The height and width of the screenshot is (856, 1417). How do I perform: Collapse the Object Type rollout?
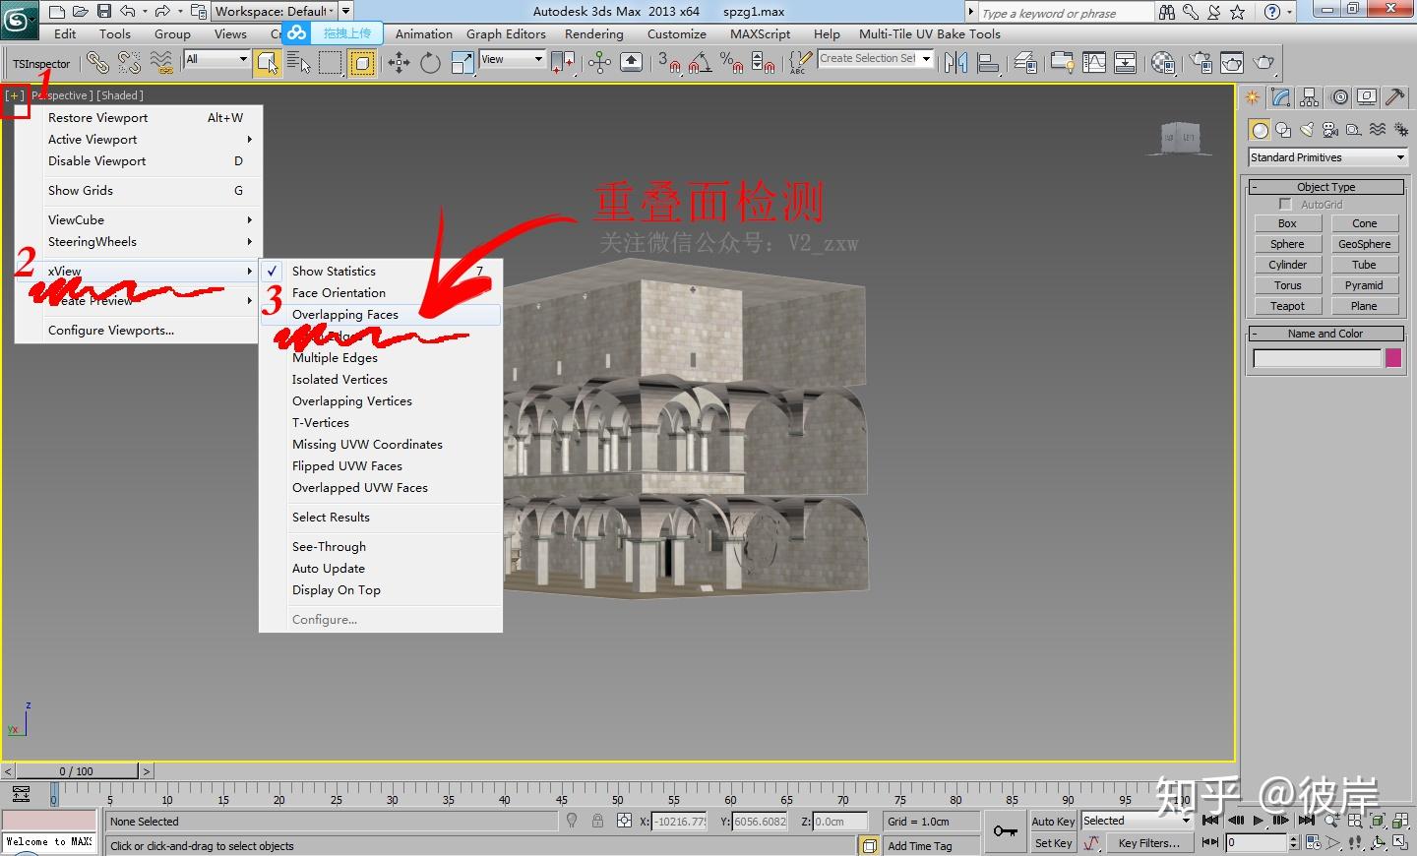pos(1325,187)
